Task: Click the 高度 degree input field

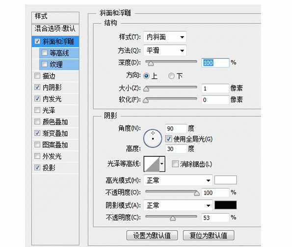Action: (176, 149)
